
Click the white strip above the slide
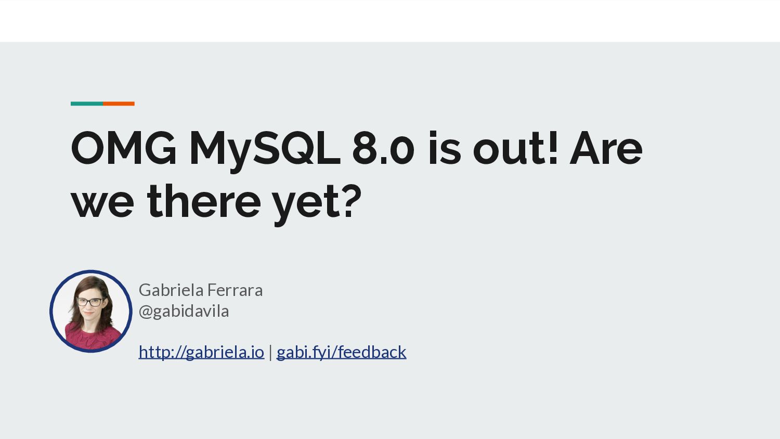pos(390,21)
